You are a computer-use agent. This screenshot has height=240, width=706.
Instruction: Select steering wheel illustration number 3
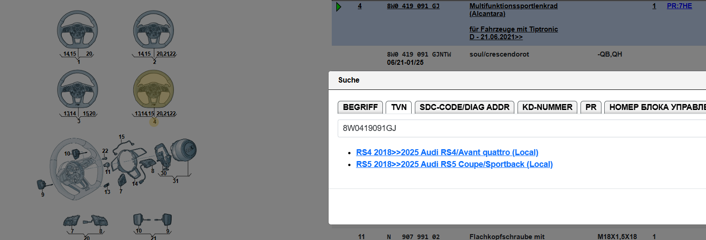78,90
